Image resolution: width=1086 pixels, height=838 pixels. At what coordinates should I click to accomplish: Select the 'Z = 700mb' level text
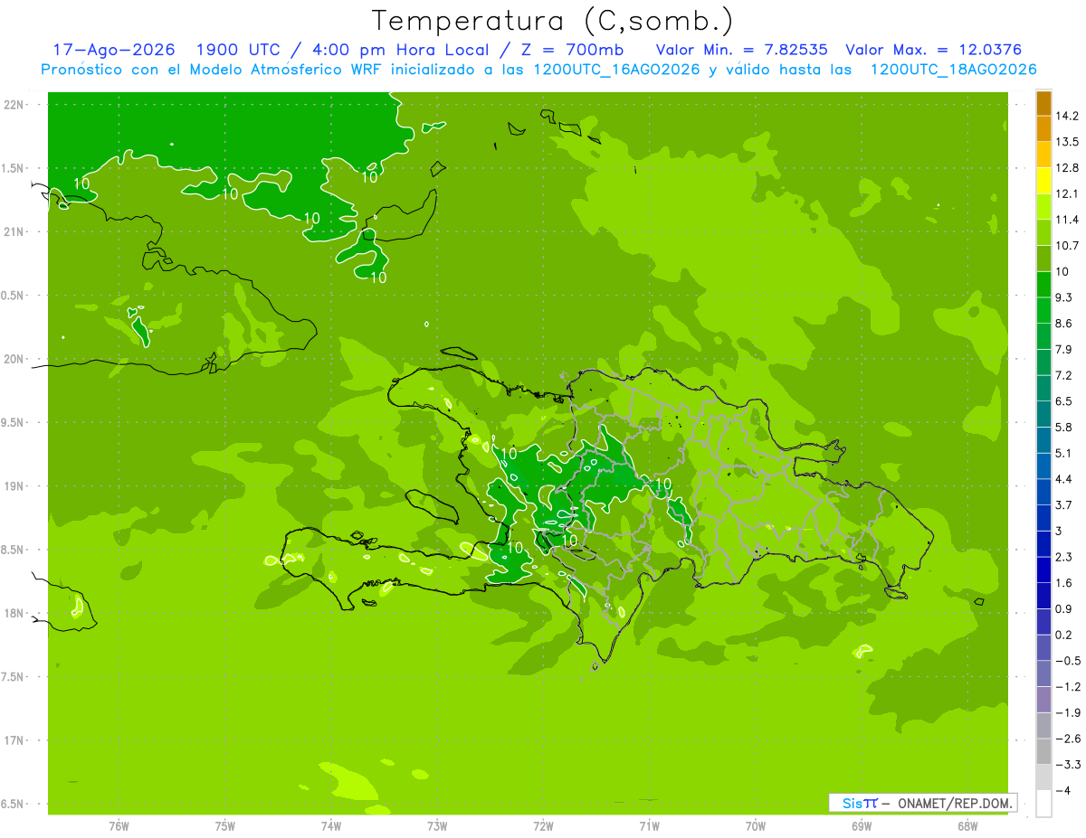567,50
